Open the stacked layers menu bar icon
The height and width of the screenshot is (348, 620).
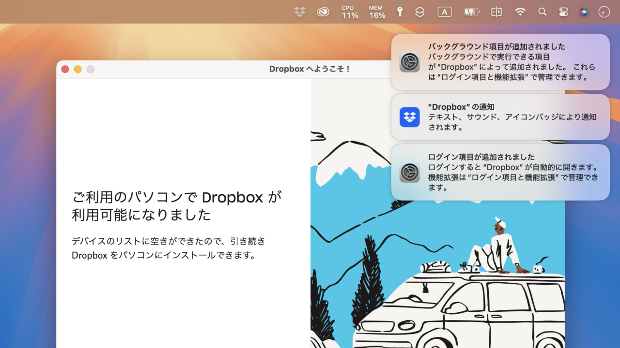420,12
